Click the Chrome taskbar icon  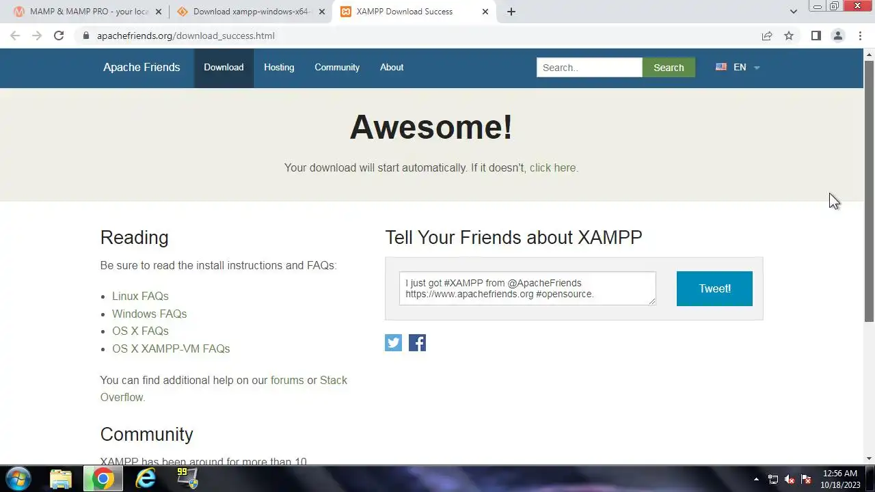103,479
